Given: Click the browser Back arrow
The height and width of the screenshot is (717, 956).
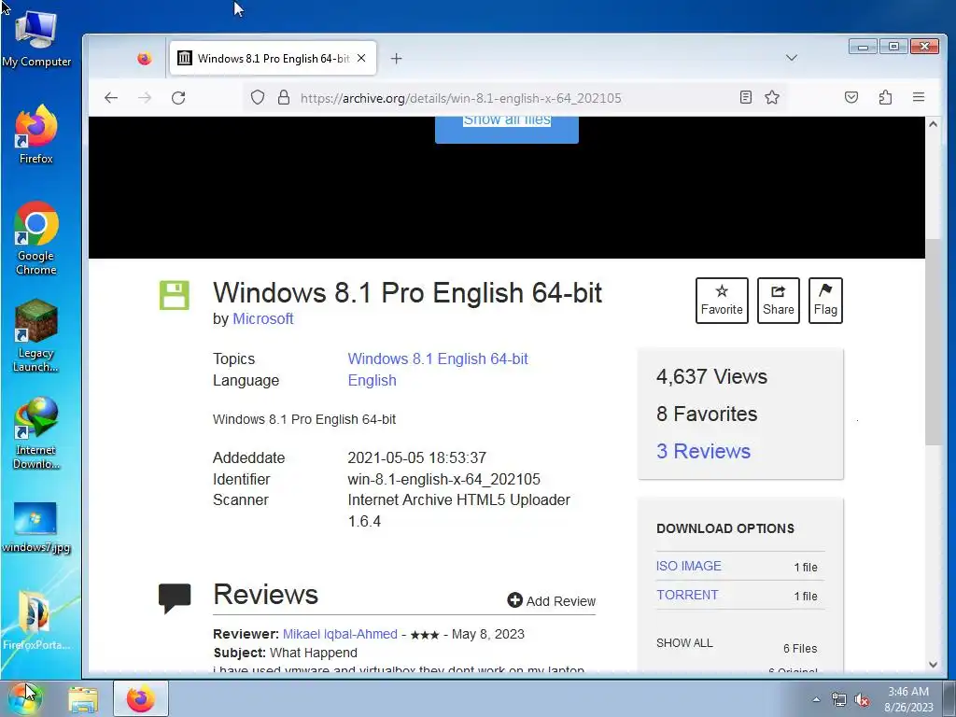Looking at the screenshot, I should [x=110, y=97].
